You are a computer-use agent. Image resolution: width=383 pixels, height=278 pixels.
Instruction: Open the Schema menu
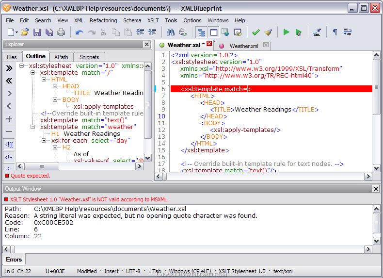[x=132, y=20]
